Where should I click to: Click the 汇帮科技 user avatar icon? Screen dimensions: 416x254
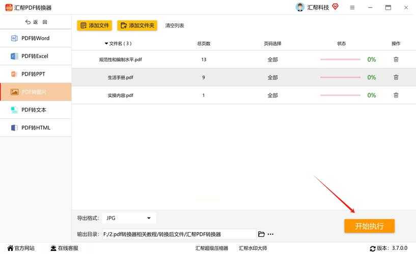click(x=300, y=7)
